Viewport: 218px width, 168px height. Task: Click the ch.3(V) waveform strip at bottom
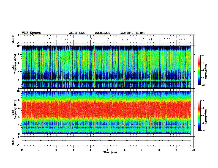(x=108, y=141)
